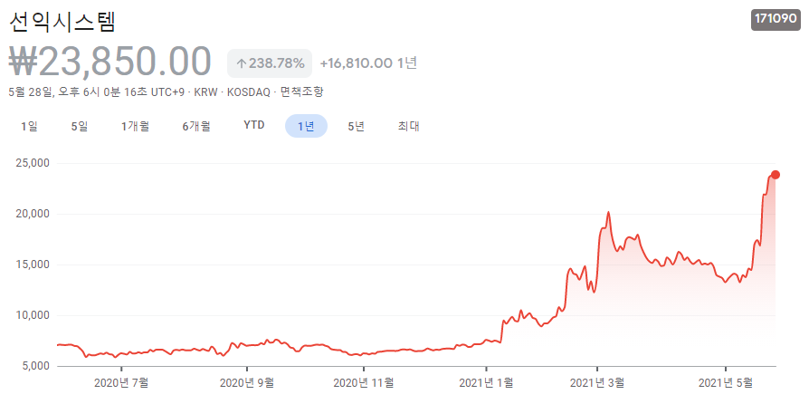809x404 pixels.
Task: Click the +16,810.00 1년 change text
Action: pyautogui.click(x=368, y=63)
